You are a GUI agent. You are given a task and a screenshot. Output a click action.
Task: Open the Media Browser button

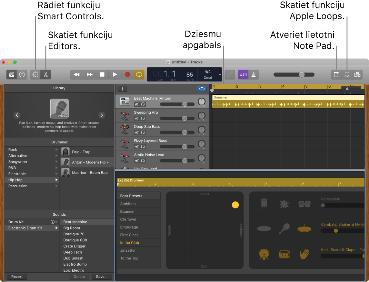pos(357,74)
